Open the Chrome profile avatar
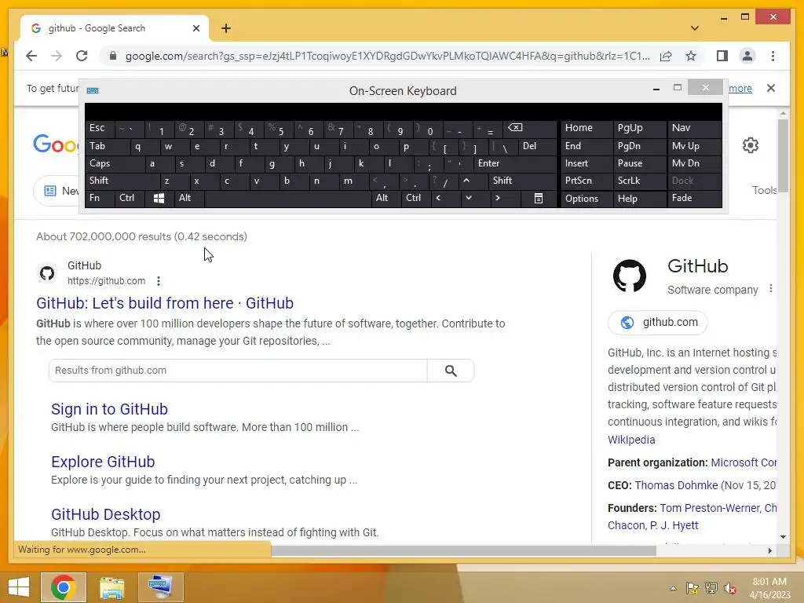Viewport: 804px width, 603px height. (x=747, y=56)
